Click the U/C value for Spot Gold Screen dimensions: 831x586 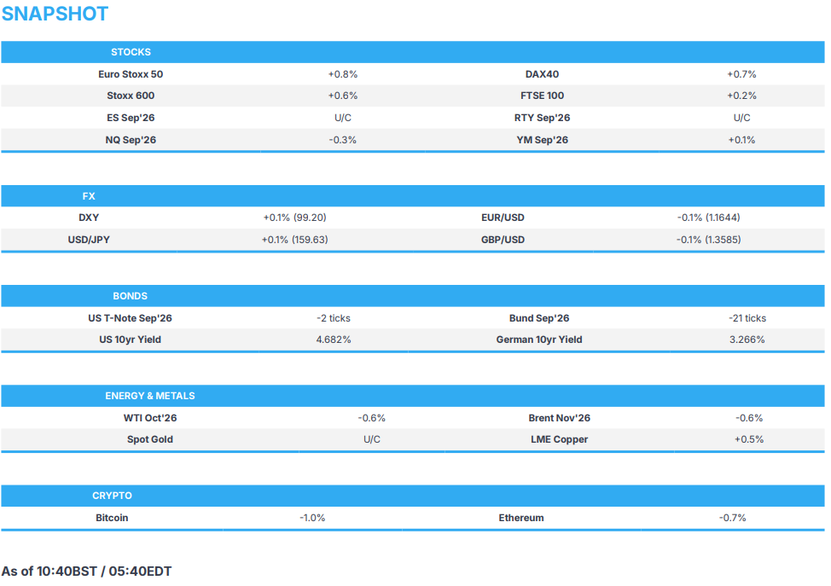click(371, 439)
